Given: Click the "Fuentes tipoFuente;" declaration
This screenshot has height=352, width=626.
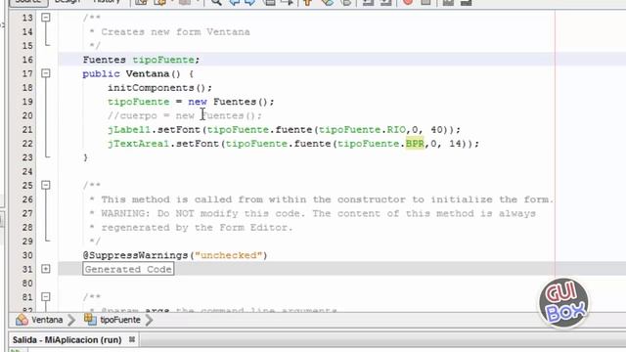Looking at the screenshot, I should [x=141, y=60].
